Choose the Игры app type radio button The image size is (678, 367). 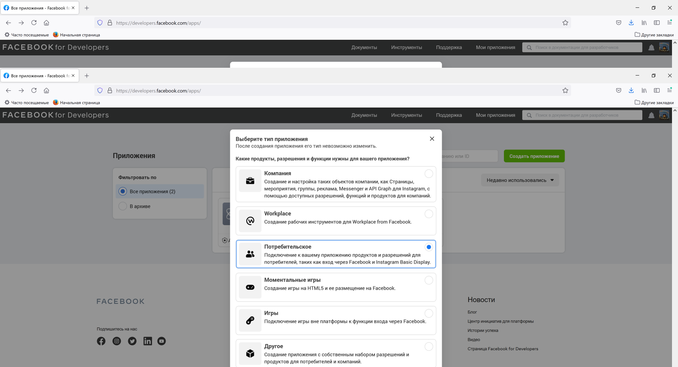[429, 313]
